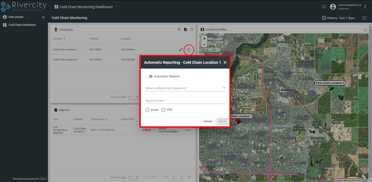Expand the Locations Map to fullscreen
Viewport: 372px width, 182px height.
[365, 30]
